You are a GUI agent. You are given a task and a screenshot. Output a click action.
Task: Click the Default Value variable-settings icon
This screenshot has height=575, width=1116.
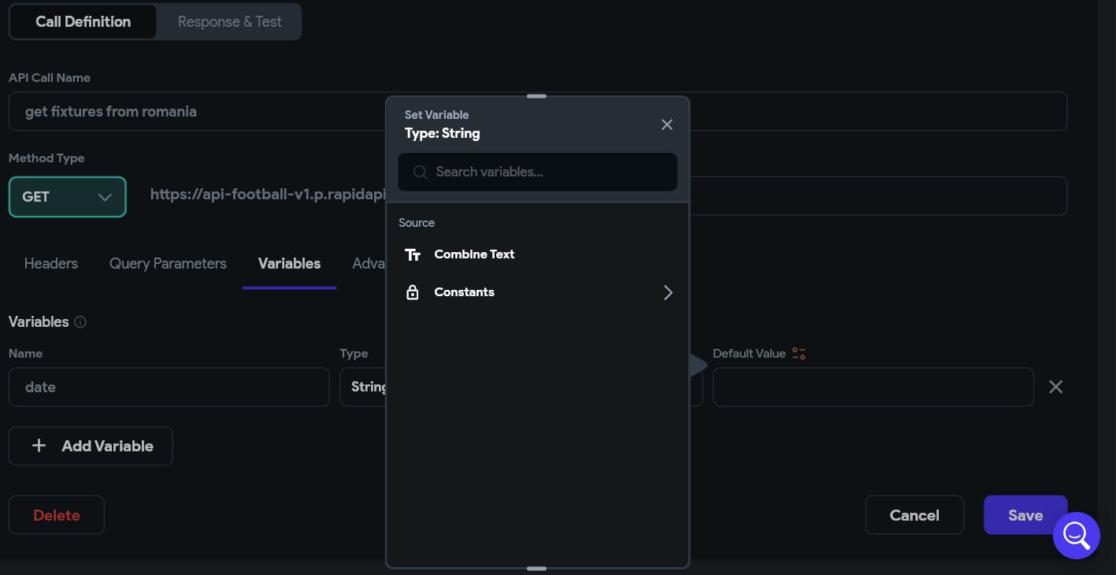799,354
